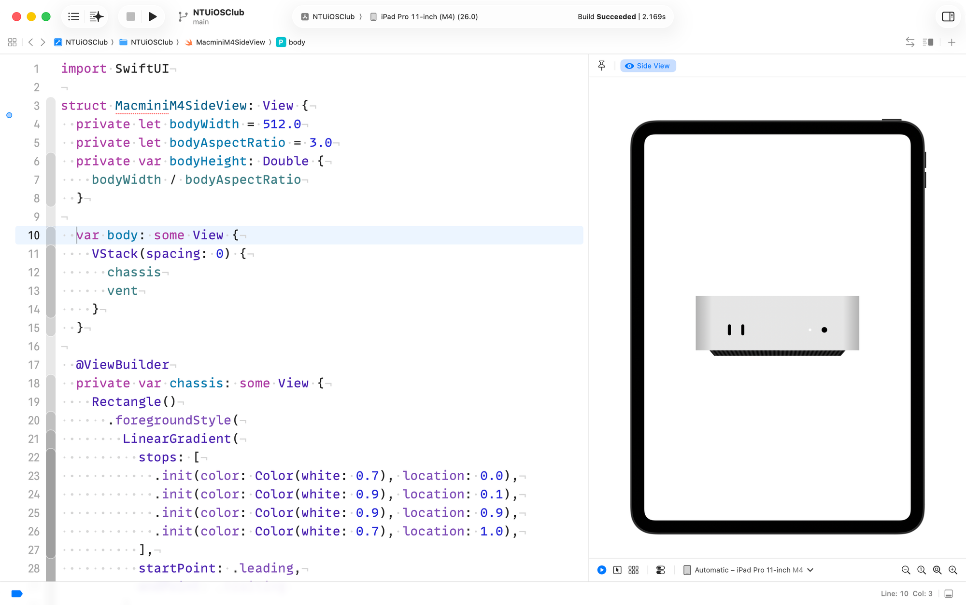The height and width of the screenshot is (605, 966).
Task: Enable Selectable preview mode
Action: (617, 570)
